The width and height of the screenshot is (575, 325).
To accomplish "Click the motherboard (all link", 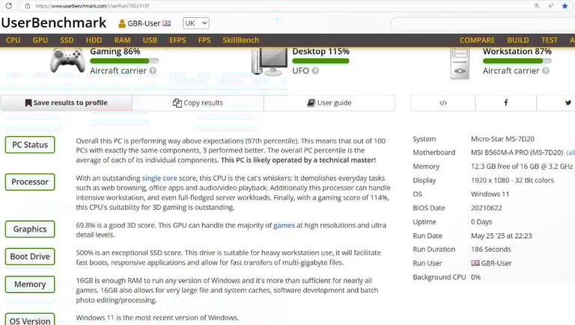I will point(571,152).
